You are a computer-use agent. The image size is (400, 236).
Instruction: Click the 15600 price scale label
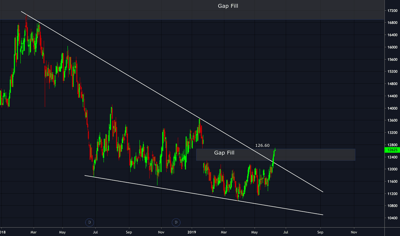(x=392, y=60)
